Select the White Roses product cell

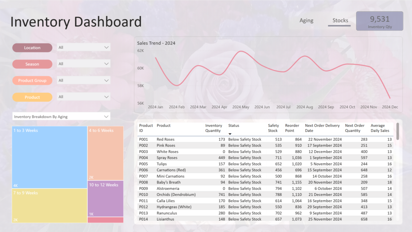[167, 152]
